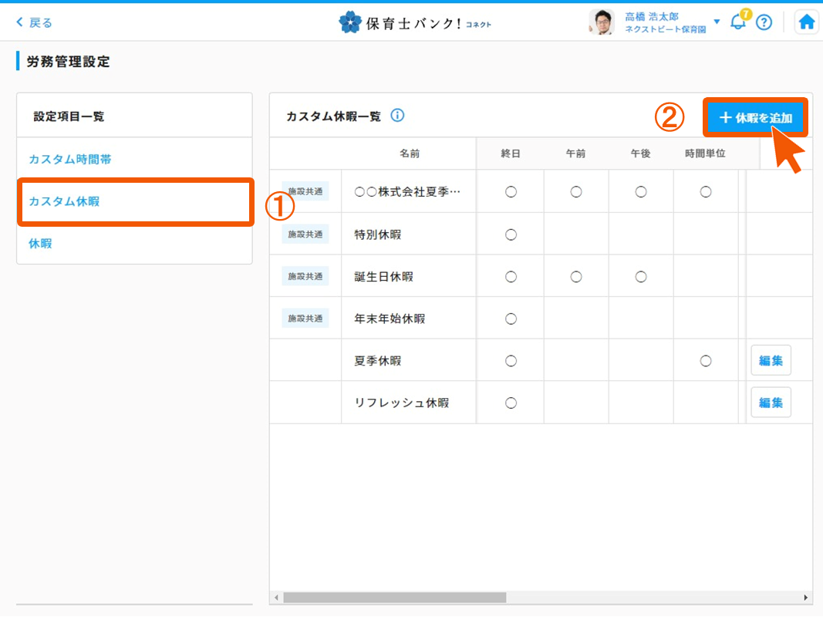Screen dimensions: 823x617
Task: Click the 休暇を追加 button
Action: point(755,118)
